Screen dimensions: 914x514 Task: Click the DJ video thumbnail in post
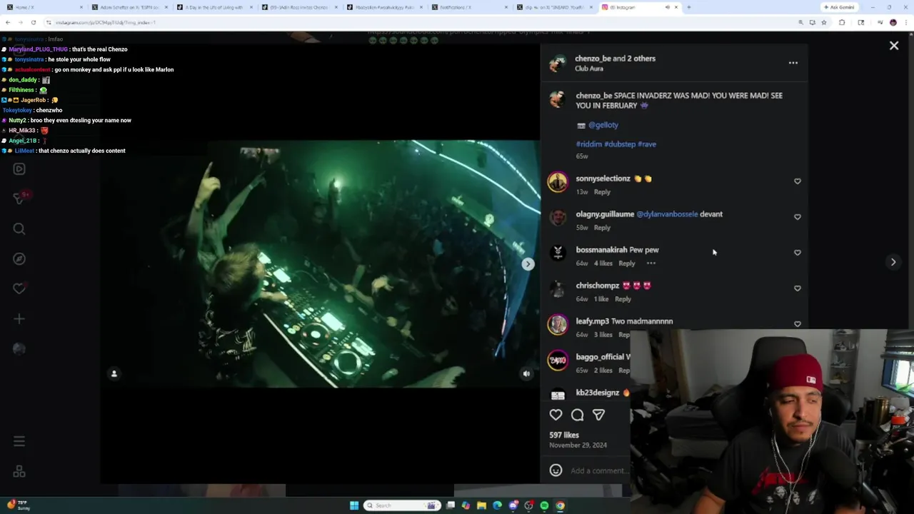(x=320, y=264)
